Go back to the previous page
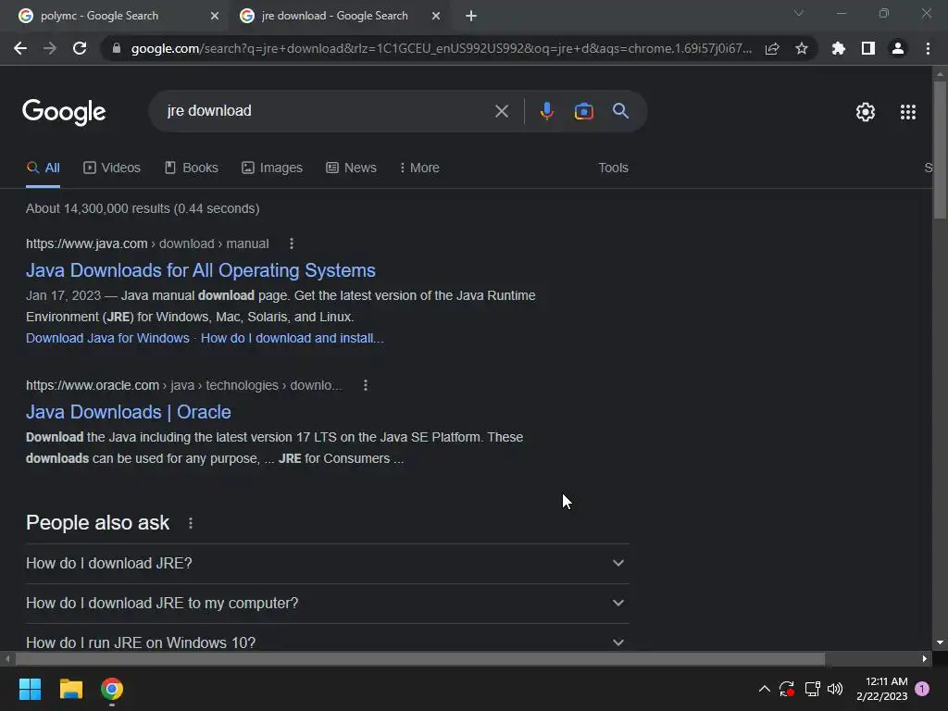 pyautogui.click(x=20, y=48)
